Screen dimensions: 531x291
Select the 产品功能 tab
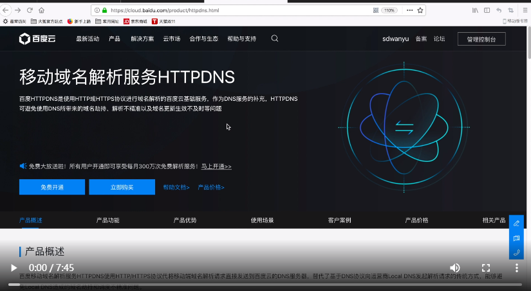(107, 220)
